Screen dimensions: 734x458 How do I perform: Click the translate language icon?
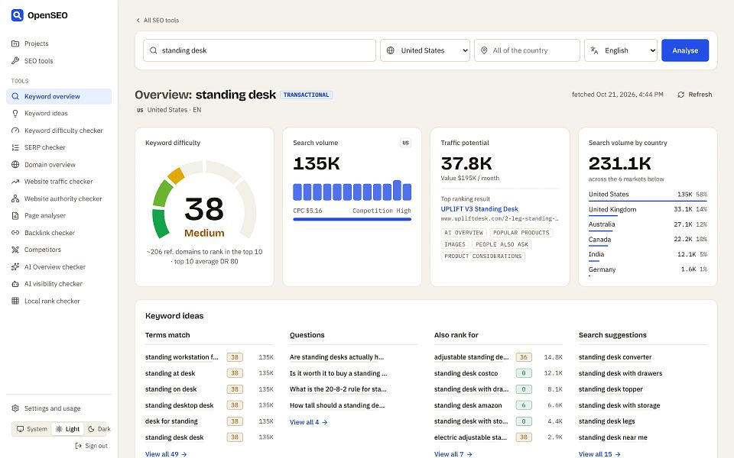(595, 50)
